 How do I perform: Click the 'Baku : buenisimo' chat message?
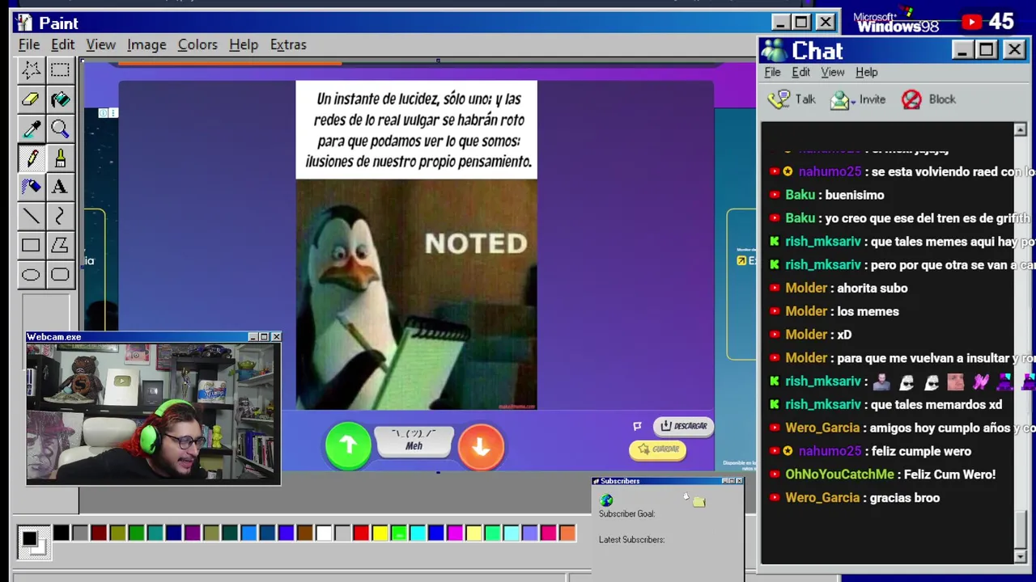click(x=826, y=195)
